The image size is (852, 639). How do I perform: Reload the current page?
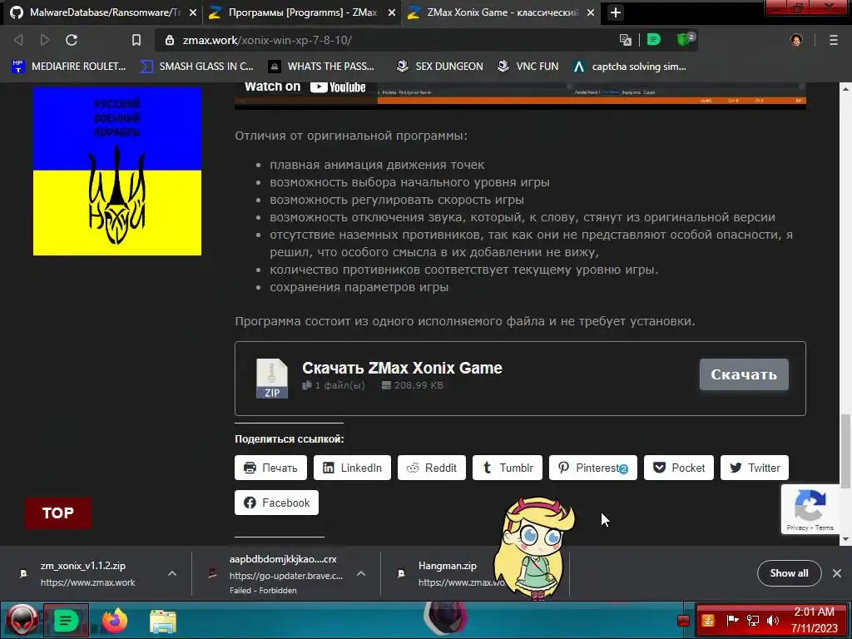click(x=72, y=40)
